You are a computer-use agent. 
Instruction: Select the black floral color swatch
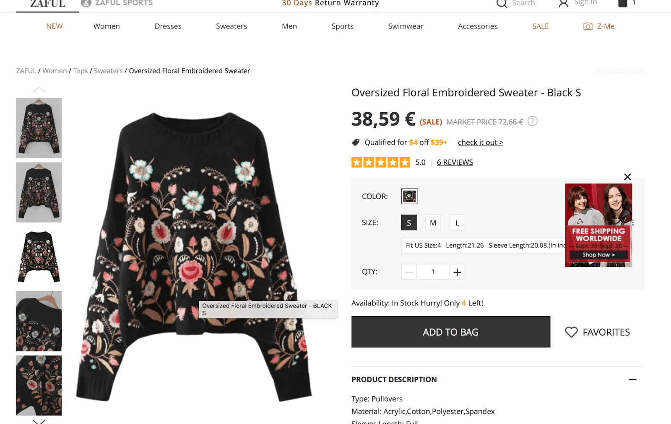[409, 196]
